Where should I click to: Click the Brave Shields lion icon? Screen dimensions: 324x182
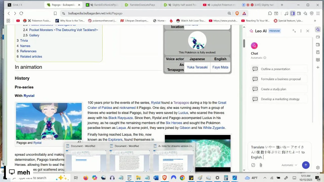pos(237,13)
